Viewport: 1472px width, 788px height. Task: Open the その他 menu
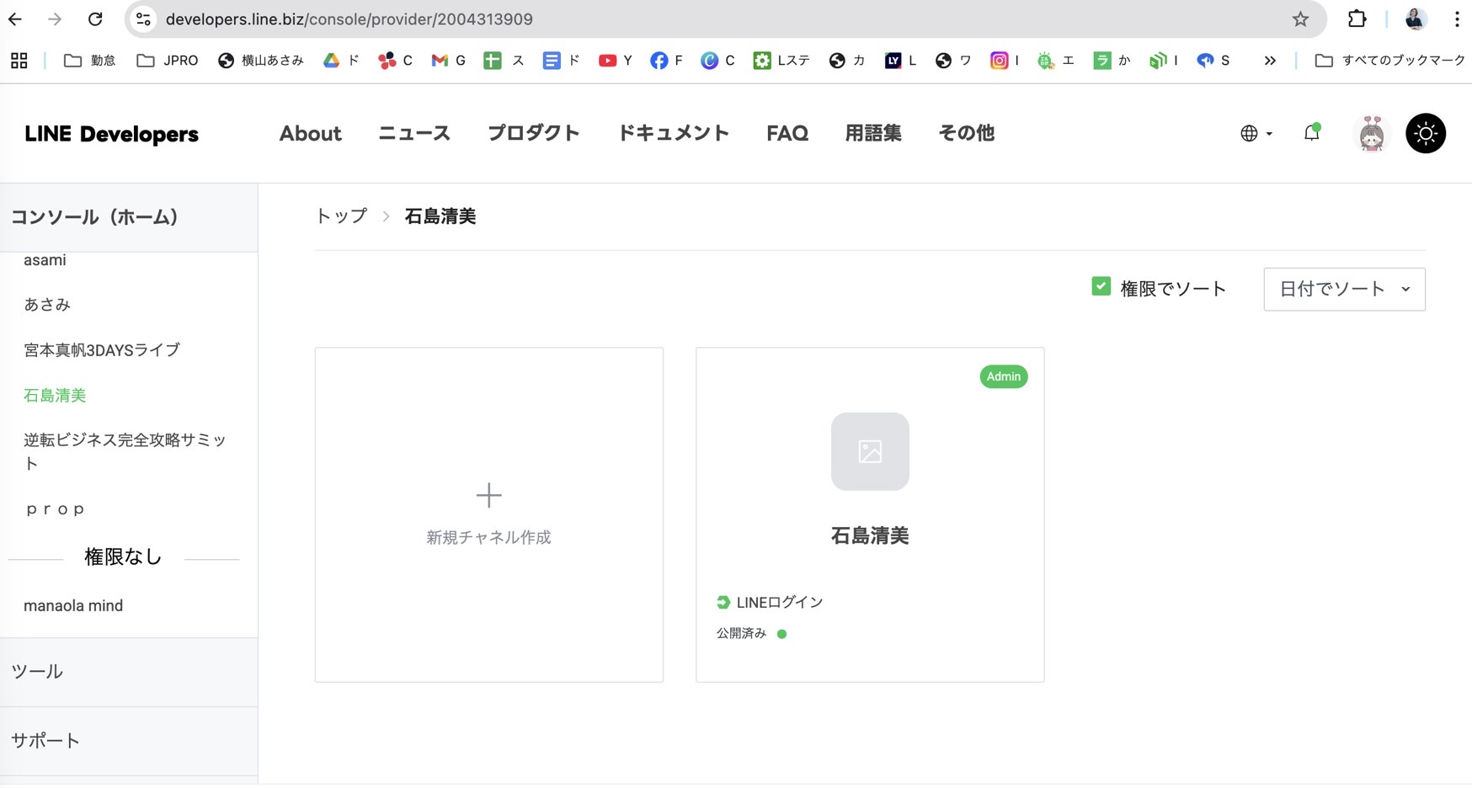[967, 133]
